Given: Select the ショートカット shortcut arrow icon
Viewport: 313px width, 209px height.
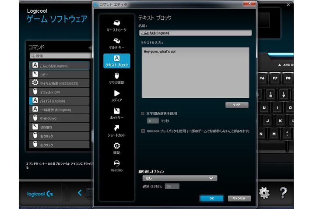Looking at the screenshot, I should (117, 128).
